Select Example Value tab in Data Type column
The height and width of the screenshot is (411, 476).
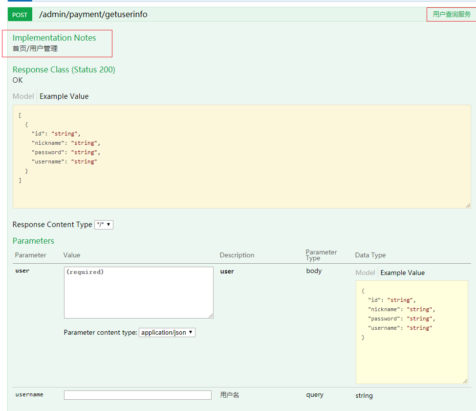tap(403, 273)
